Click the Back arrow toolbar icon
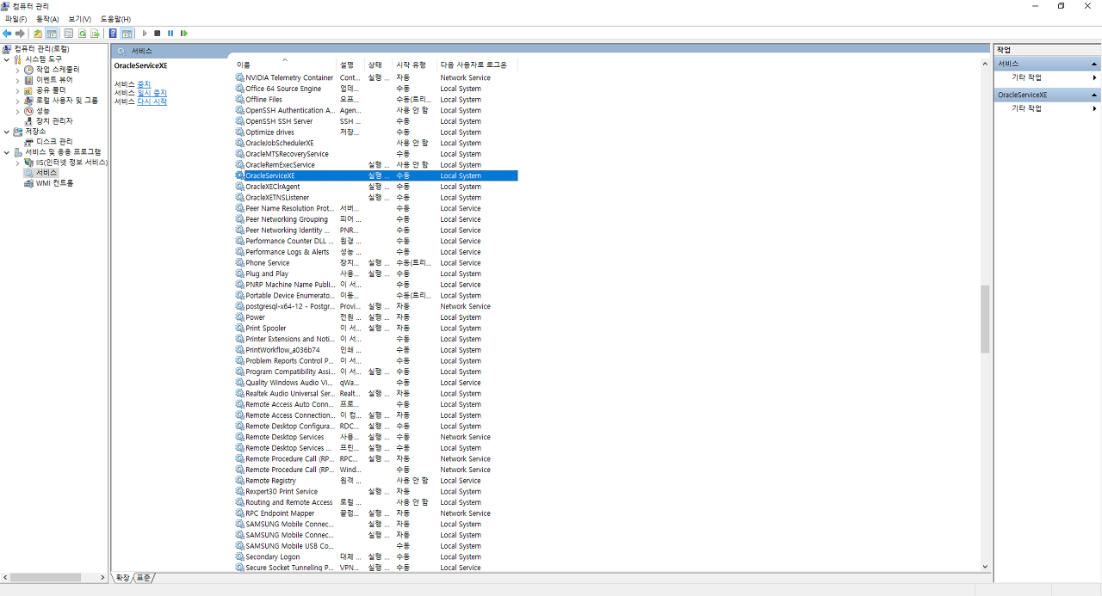This screenshot has height=596, width=1102. (x=7, y=34)
